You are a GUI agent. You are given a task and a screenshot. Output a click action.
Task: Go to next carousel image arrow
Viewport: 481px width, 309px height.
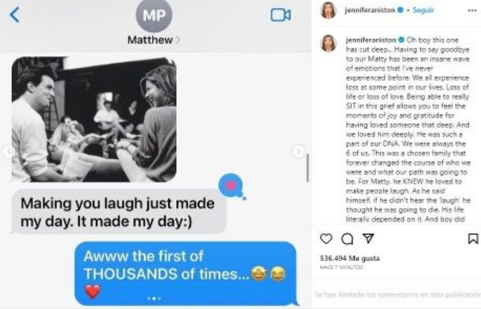click(298, 151)
